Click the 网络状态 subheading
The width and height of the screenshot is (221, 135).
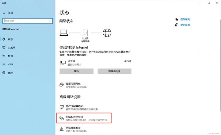[66, 21]
